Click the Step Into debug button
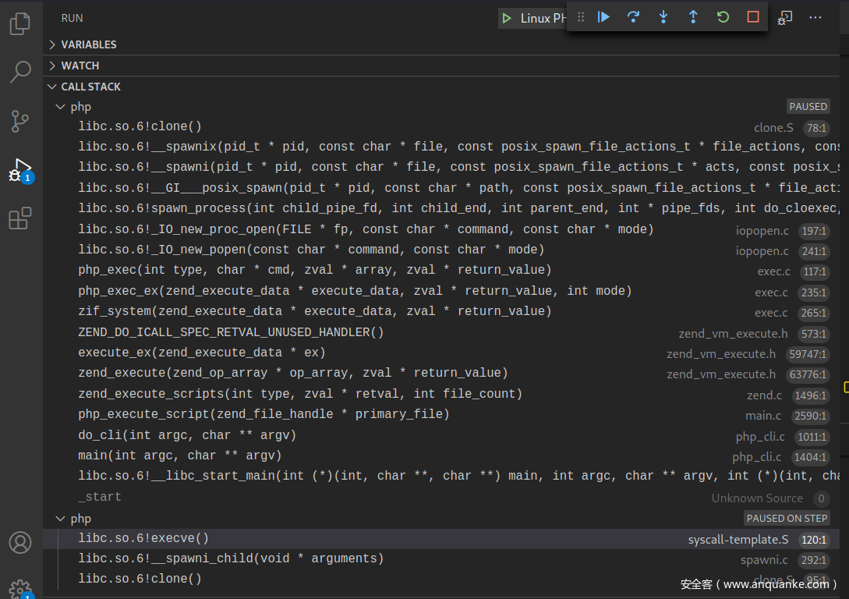The height and width of the screenshot is (599, 849). point(663,17)
